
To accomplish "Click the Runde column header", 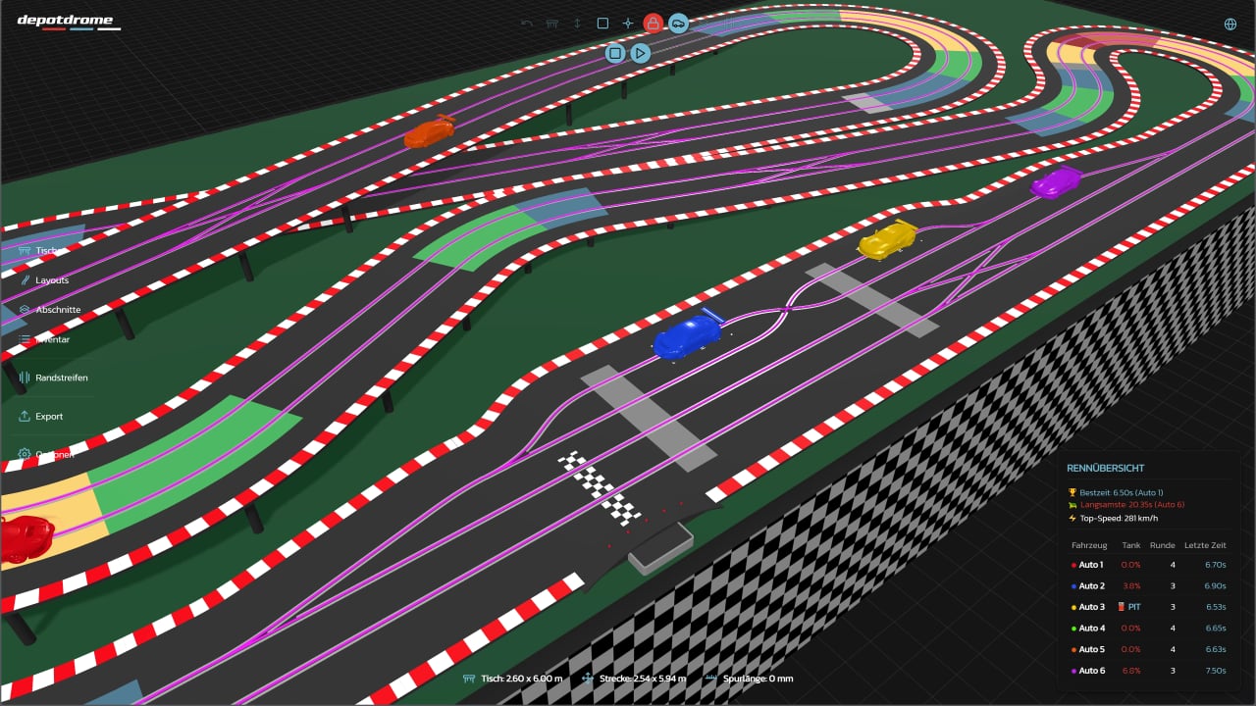I will pos(1163,545).
